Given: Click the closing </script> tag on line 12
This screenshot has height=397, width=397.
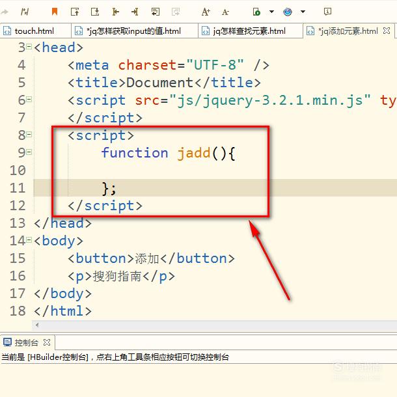Looking at the screenshot, I should point(105,206).
